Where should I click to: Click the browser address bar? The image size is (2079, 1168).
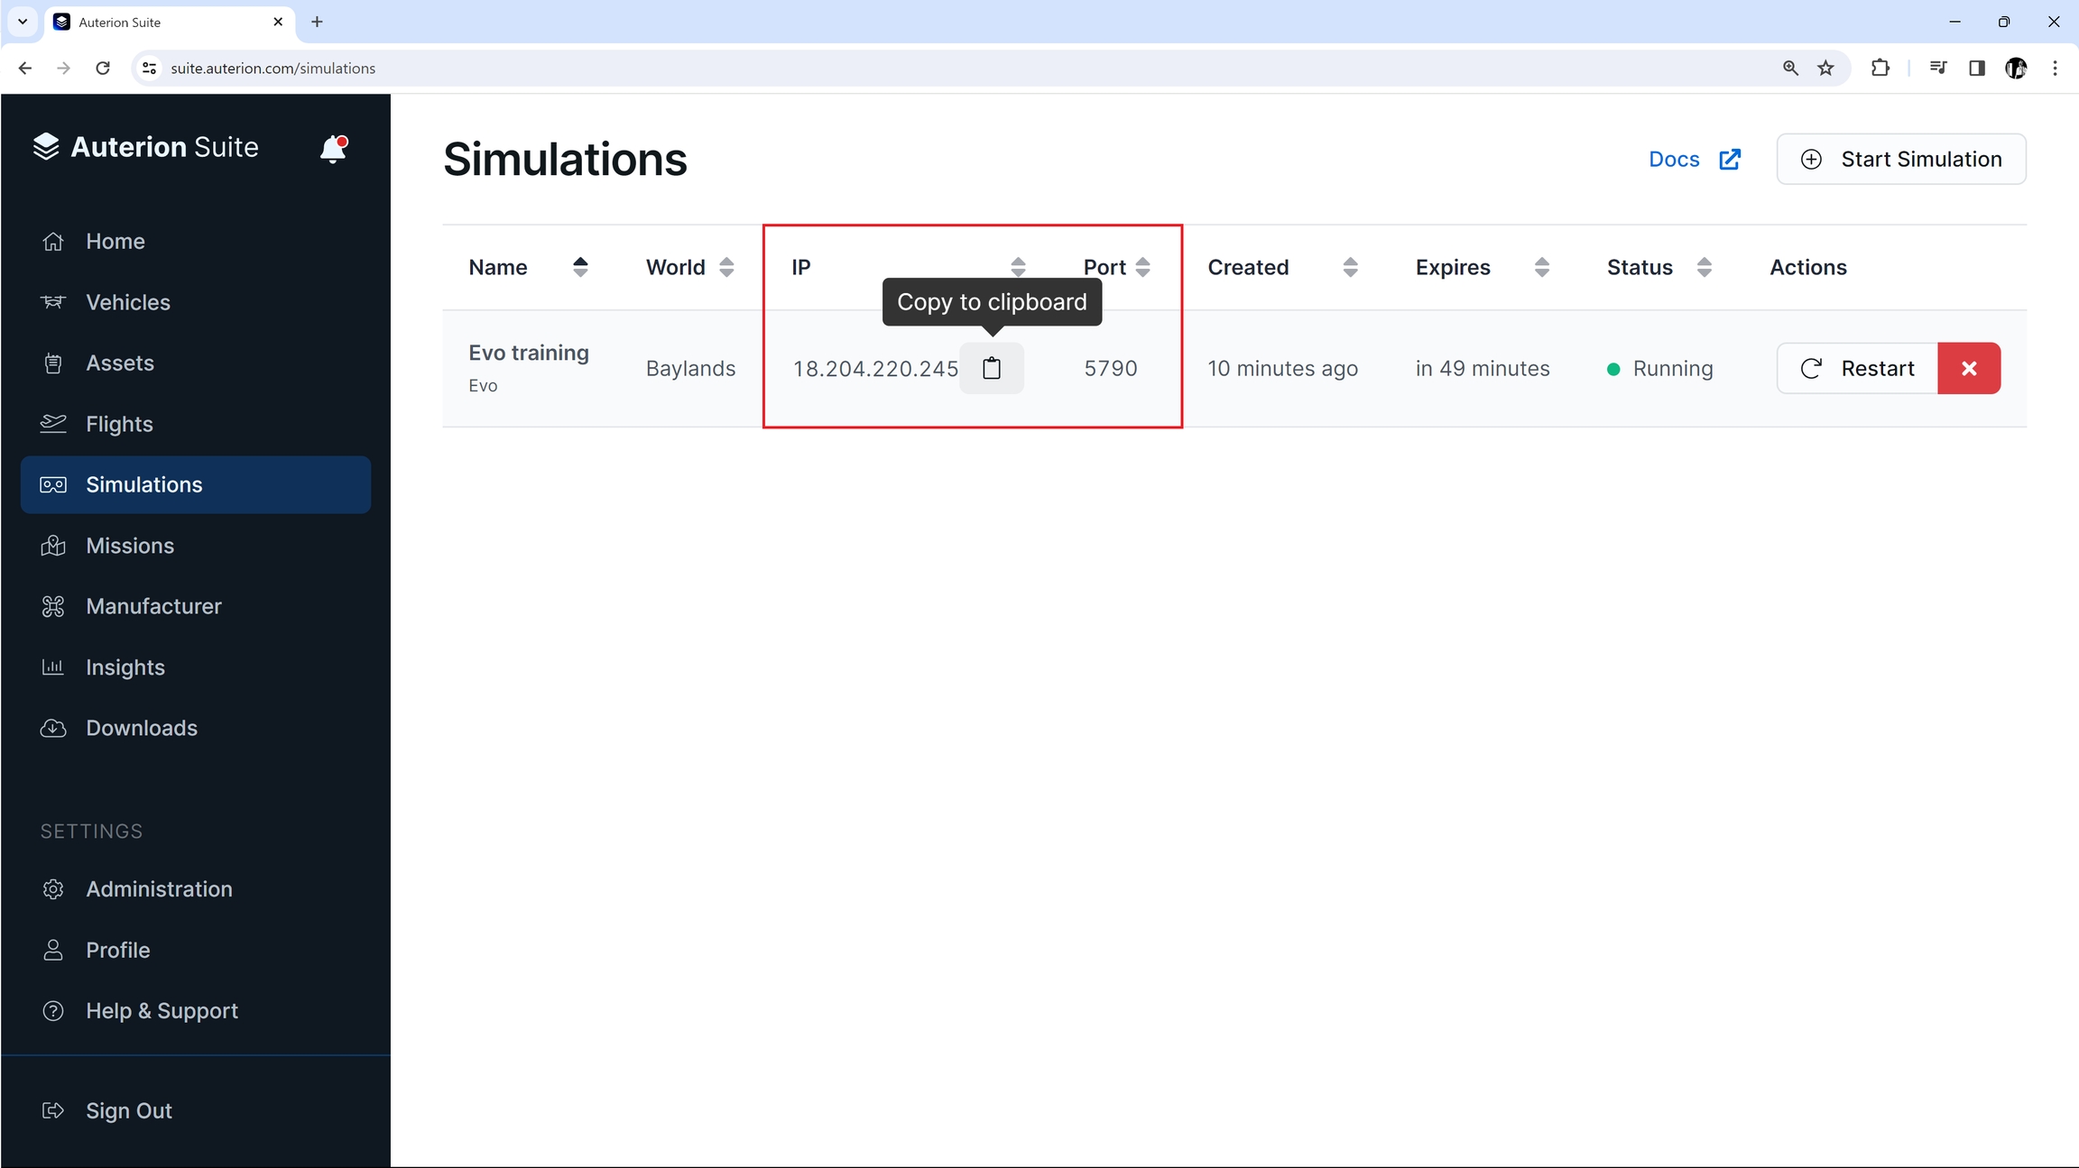point(902,69)
